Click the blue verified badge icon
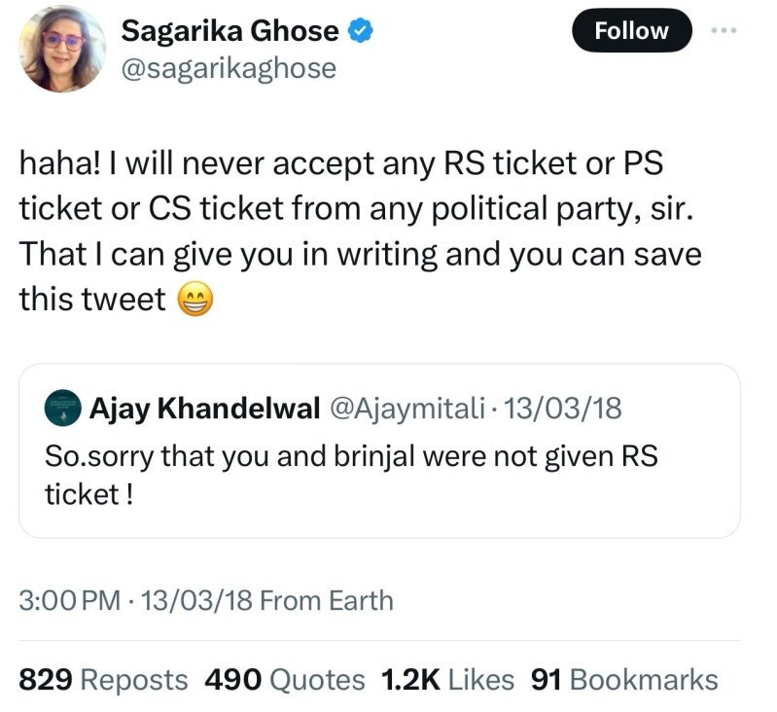 [x=362, y=32]
